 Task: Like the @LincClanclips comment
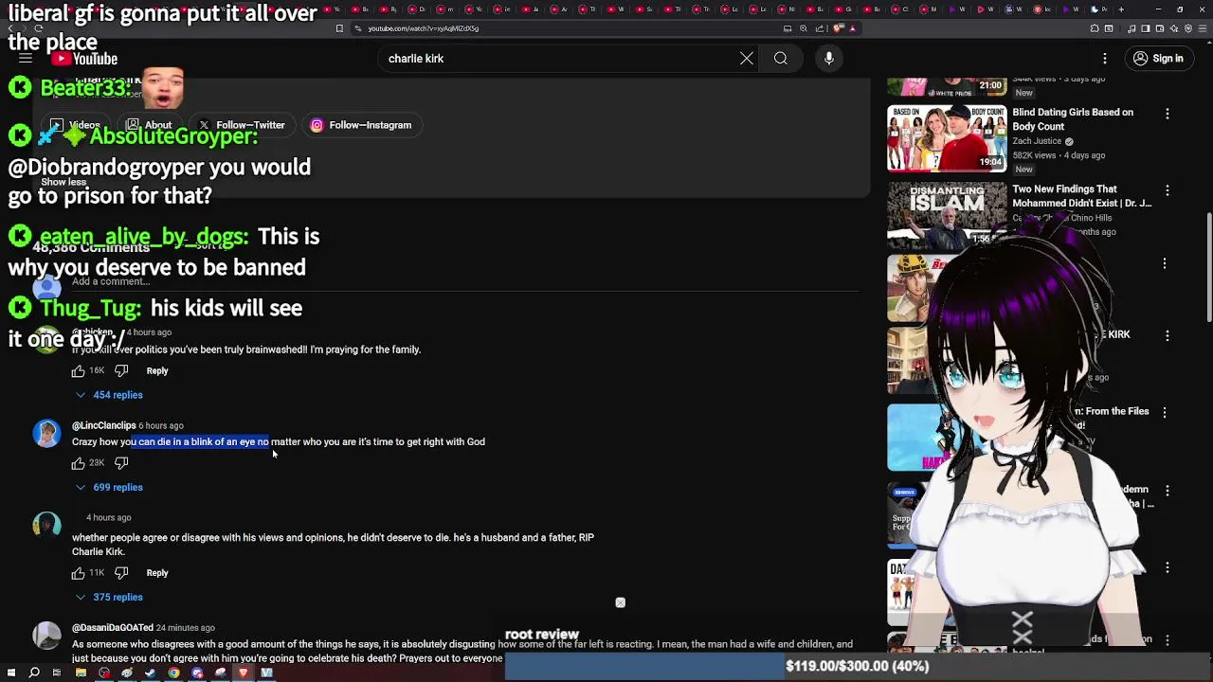click(79, 463)
